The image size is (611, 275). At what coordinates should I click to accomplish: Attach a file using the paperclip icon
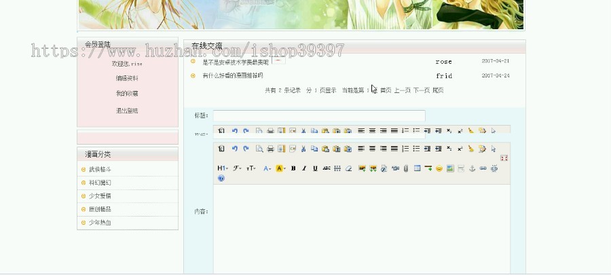(406, 168)
